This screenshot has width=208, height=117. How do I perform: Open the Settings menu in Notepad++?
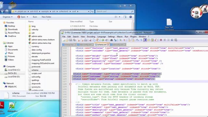tap(111, 37)
